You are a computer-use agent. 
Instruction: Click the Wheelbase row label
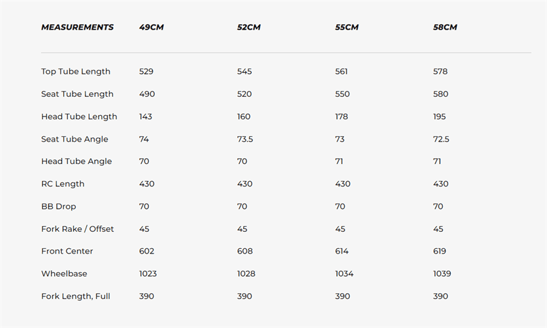tap(64, 273)
